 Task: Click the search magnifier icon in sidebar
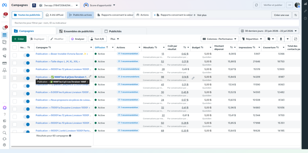coord(5,133)
